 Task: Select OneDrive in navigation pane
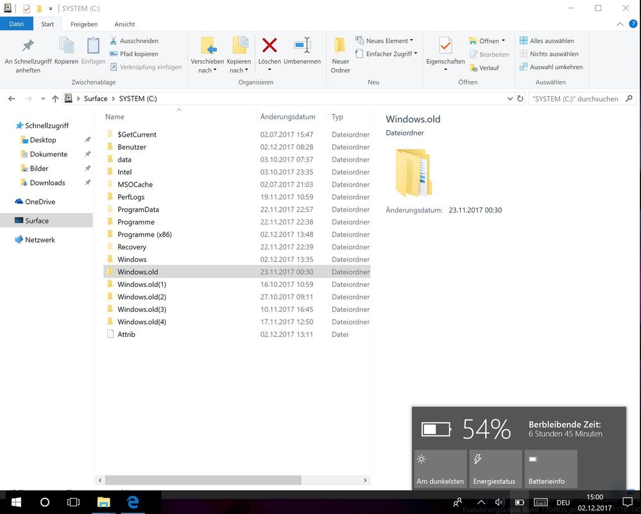40,201
